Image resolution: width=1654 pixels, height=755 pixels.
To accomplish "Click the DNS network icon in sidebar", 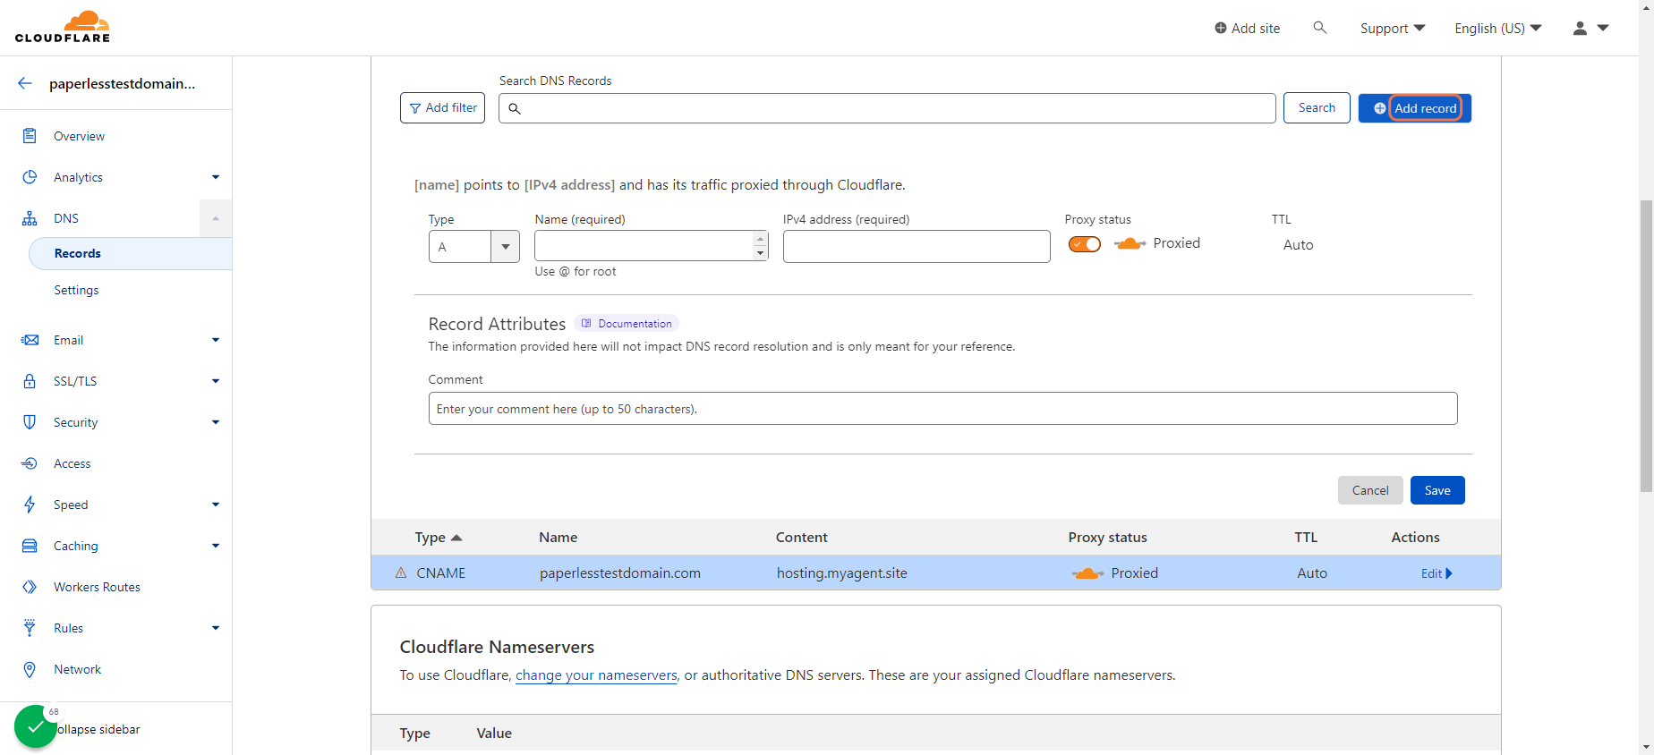I will 30,218.
